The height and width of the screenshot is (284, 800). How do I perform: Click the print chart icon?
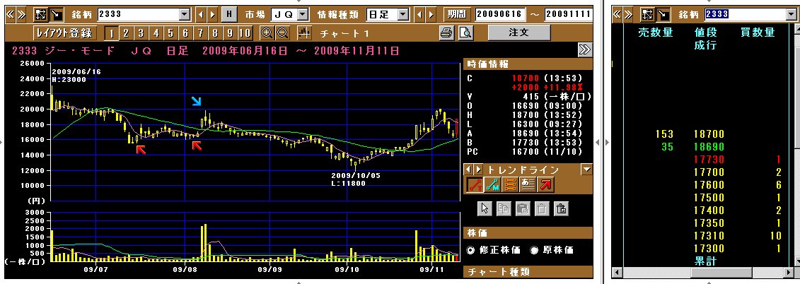click(x=446, y=33)
